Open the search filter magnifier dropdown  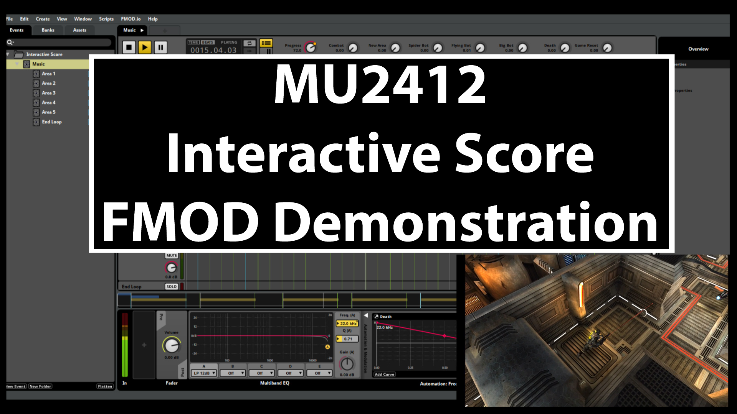point(10,42)
